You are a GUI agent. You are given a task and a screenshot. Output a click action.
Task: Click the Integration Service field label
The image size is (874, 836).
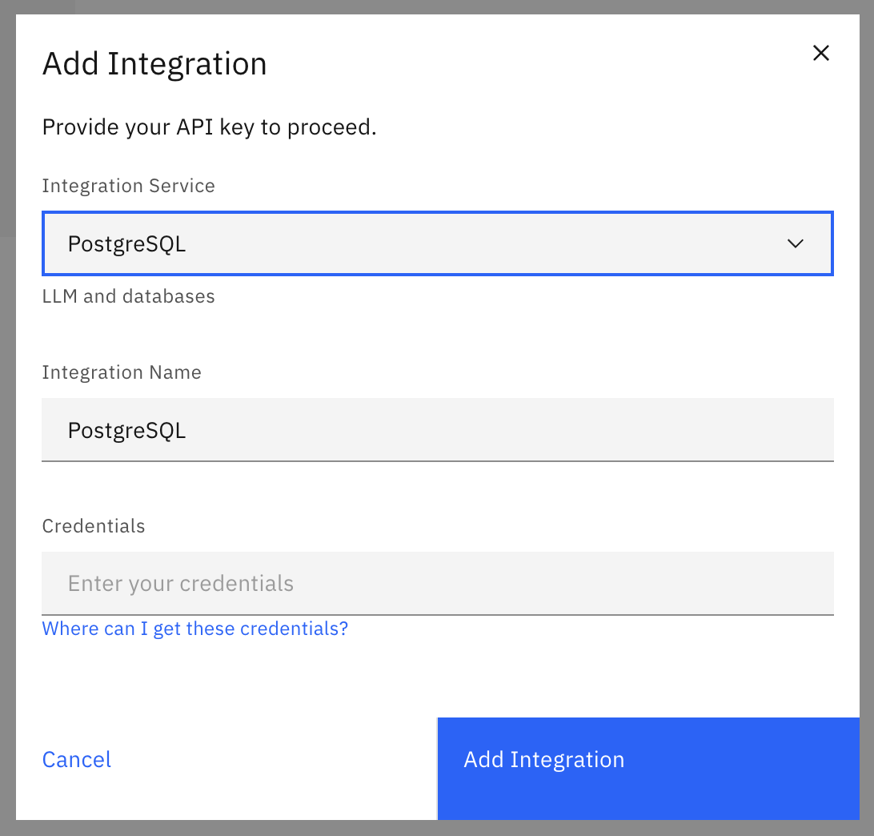pos(128,185)
